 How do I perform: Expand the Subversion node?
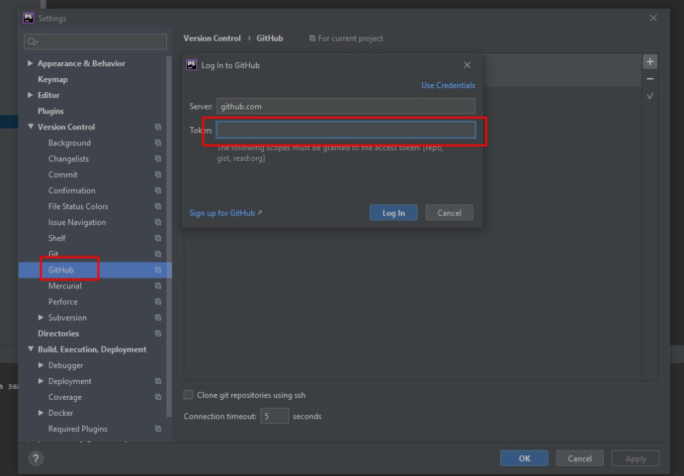(x=41, y=317)
